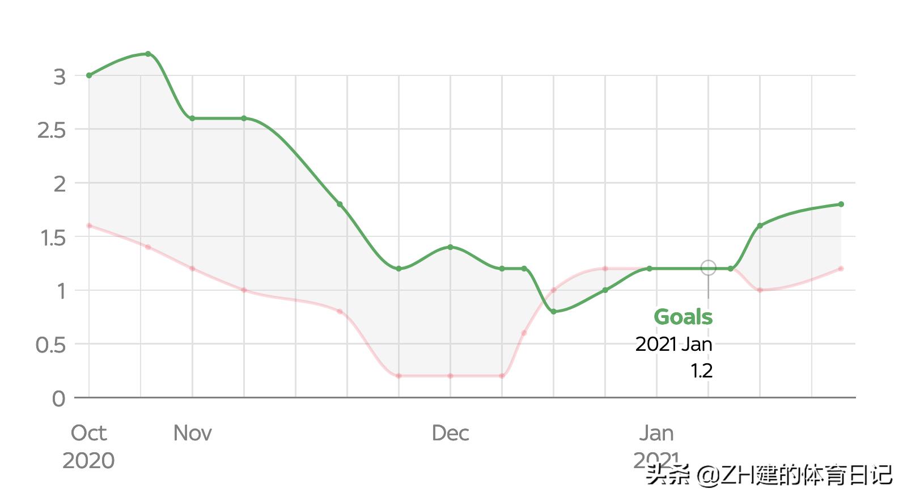The image size is (907, 501).
Task: Click the pink point at 0.2 under Dec
Action: click(450, 376)
